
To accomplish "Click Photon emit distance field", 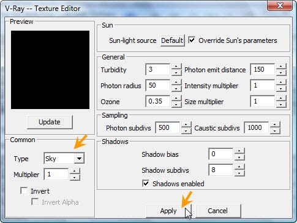I will (262, 69).
